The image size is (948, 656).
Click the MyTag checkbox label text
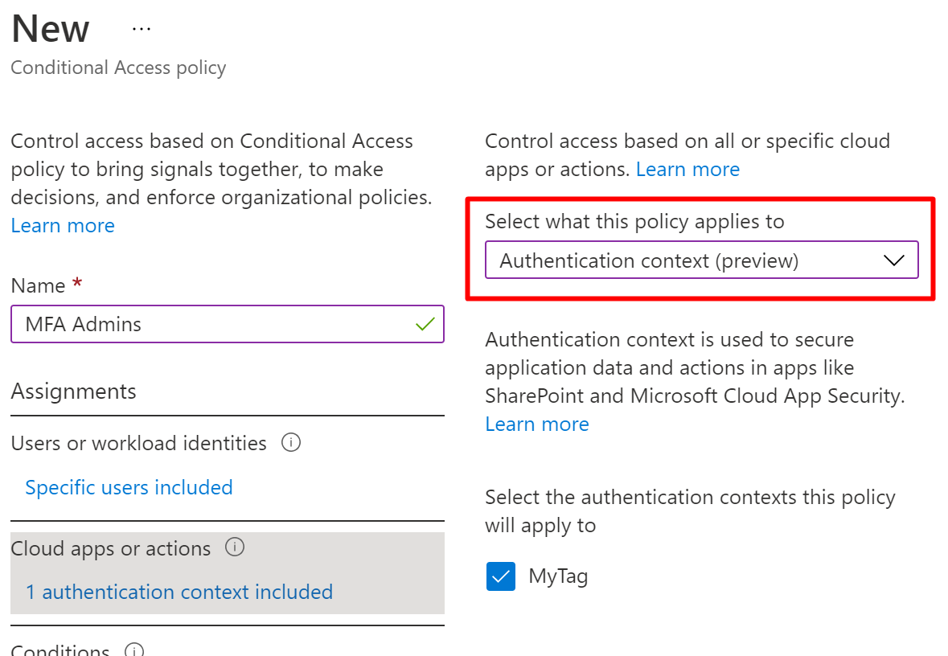coord(558,576)
